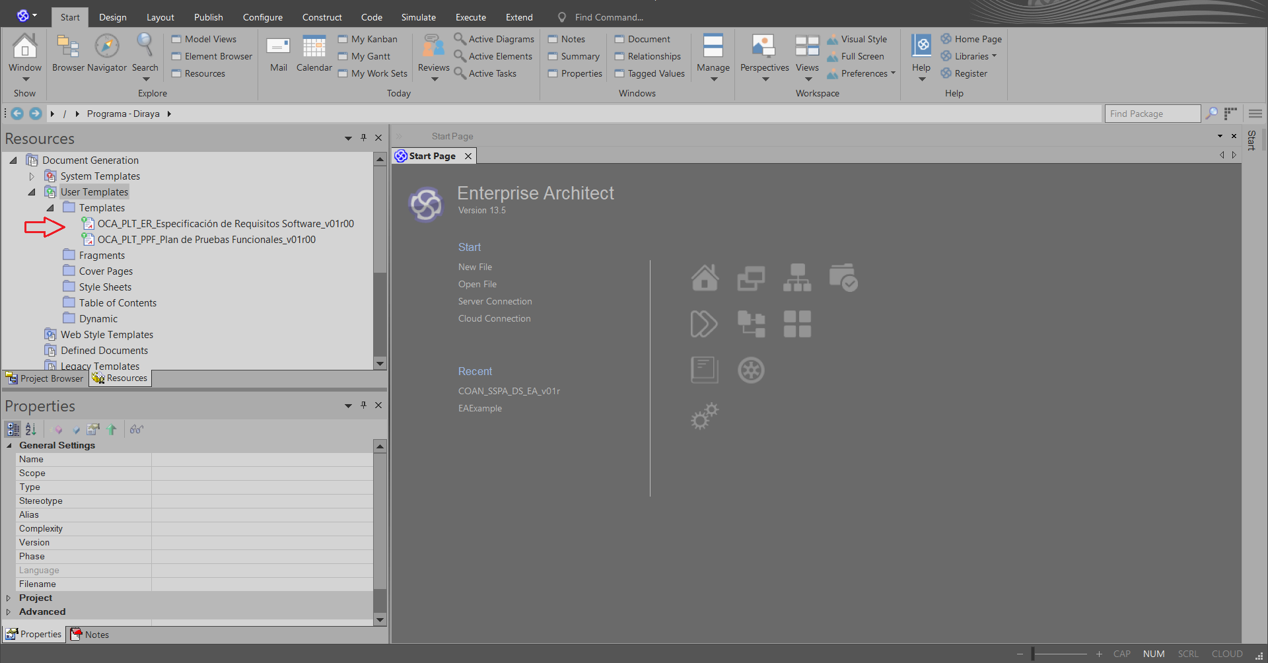Click Server Connection link

tap(495, 301)
